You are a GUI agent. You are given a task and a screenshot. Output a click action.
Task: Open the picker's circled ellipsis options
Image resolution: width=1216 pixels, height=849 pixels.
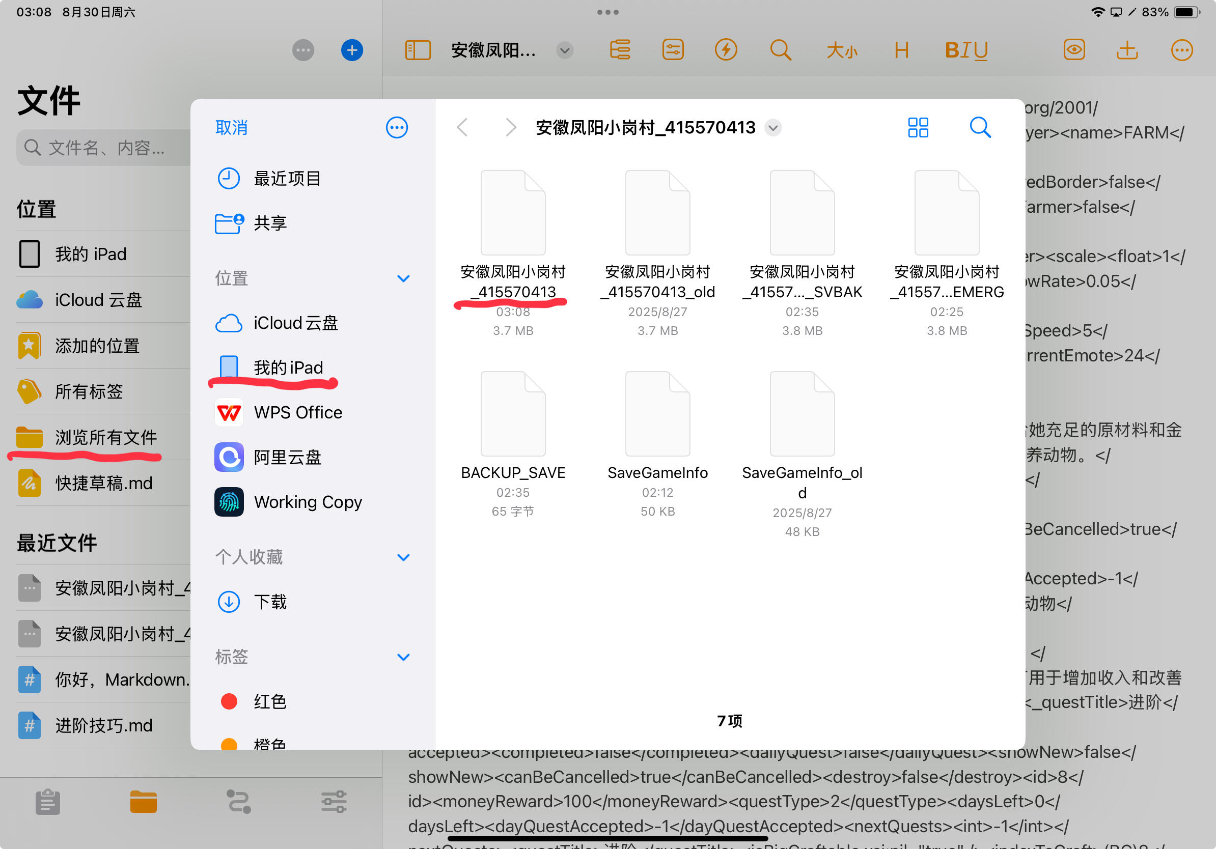pos(397,128)
